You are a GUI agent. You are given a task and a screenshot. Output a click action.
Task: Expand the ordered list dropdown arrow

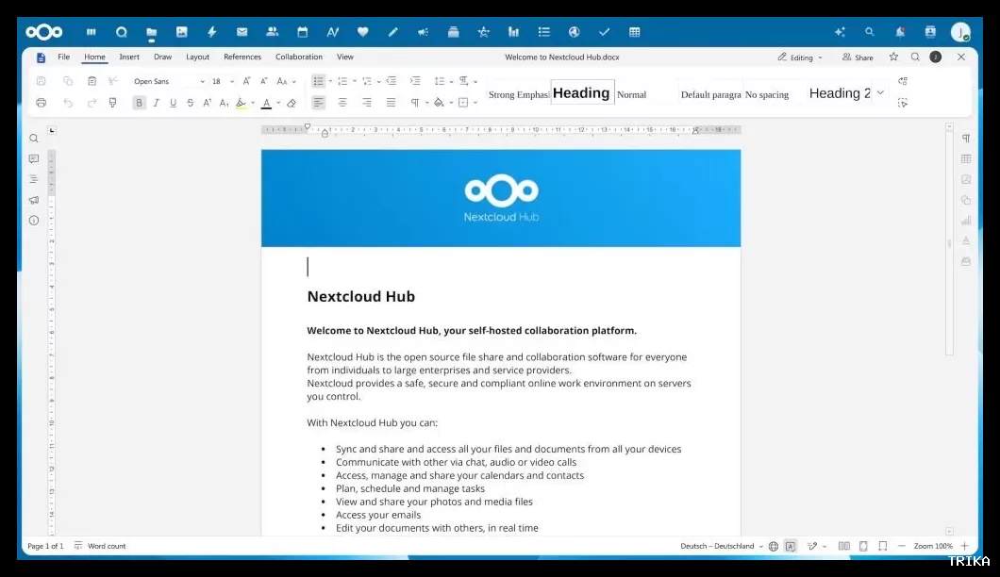click(x=355, y=82)
